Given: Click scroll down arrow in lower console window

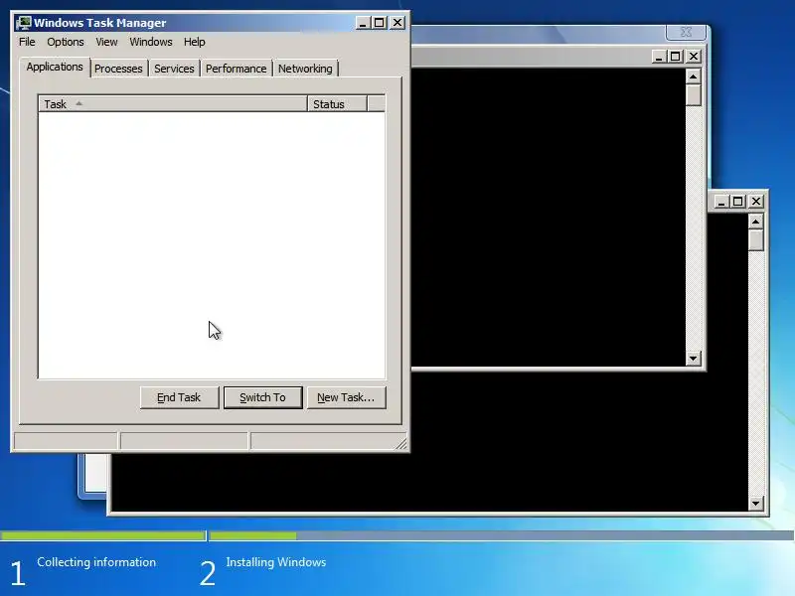Looking at the screenshot, I should tap(755, 503).
